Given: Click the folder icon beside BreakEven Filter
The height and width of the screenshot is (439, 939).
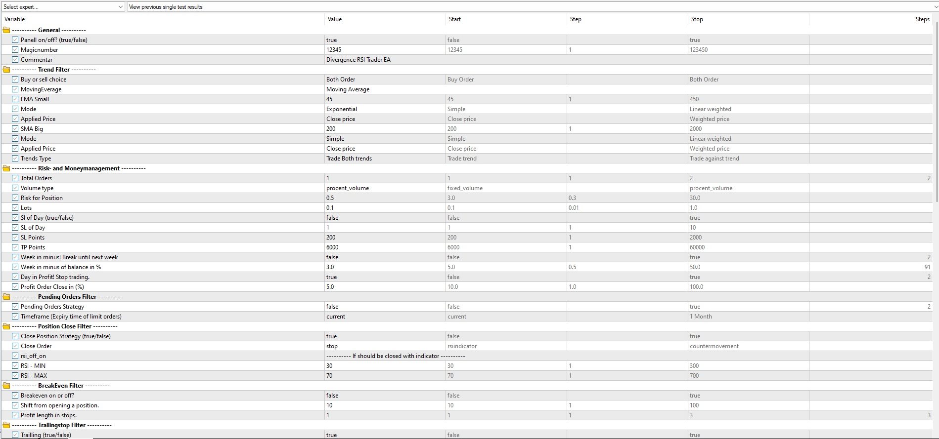Looking at the screenshot, I should point(6,385).
